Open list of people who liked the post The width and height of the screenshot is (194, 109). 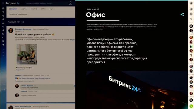tap(35, 78)
